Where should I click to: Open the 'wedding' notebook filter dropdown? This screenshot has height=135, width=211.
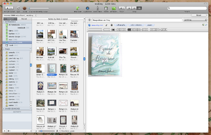(31, 16)
